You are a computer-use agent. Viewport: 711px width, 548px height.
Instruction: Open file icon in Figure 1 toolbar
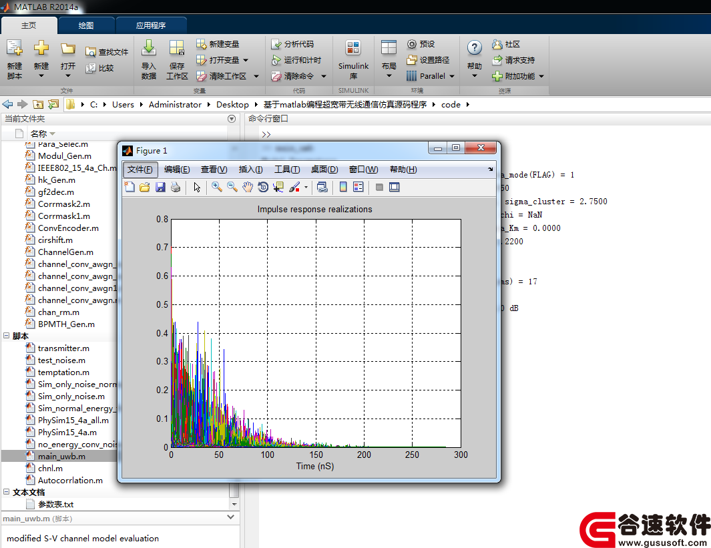145,187
